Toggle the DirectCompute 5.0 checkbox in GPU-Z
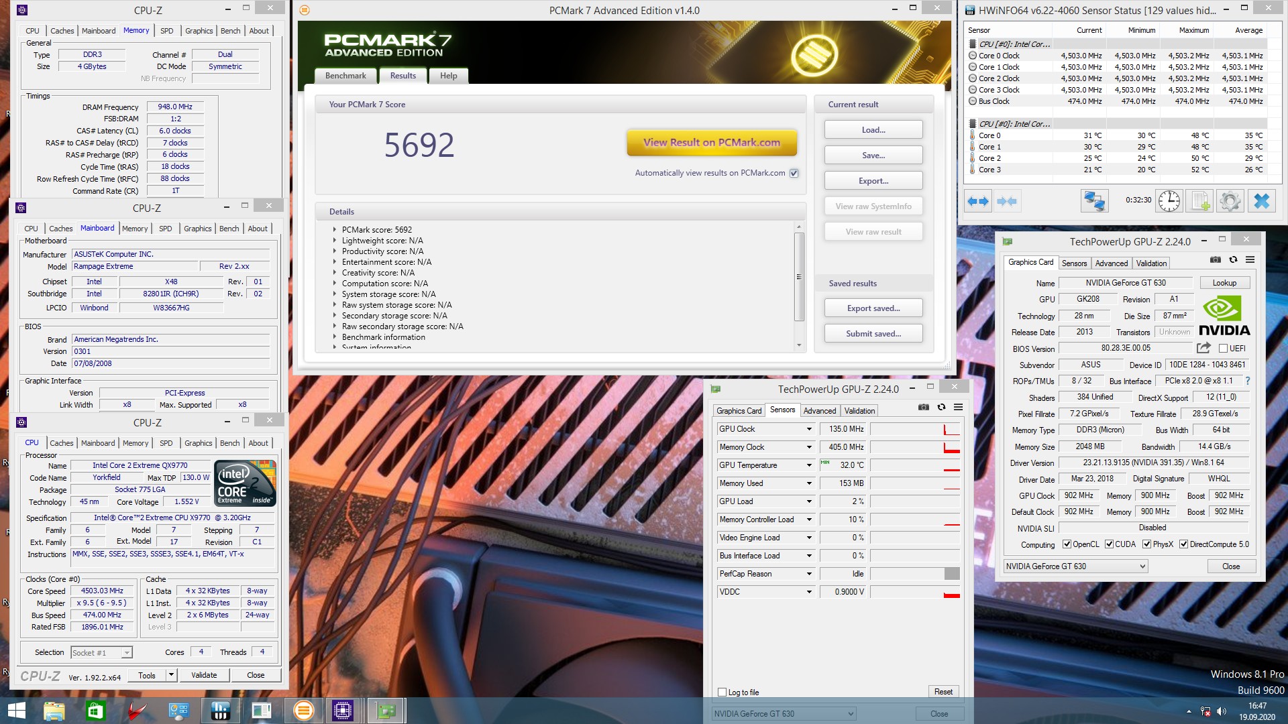The height and width of the screenshot is (724, 1288). pos(1183,544)
